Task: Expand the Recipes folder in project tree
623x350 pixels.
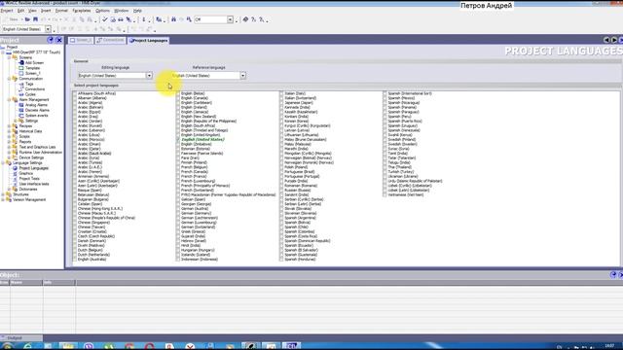Action: coord(9,125)
